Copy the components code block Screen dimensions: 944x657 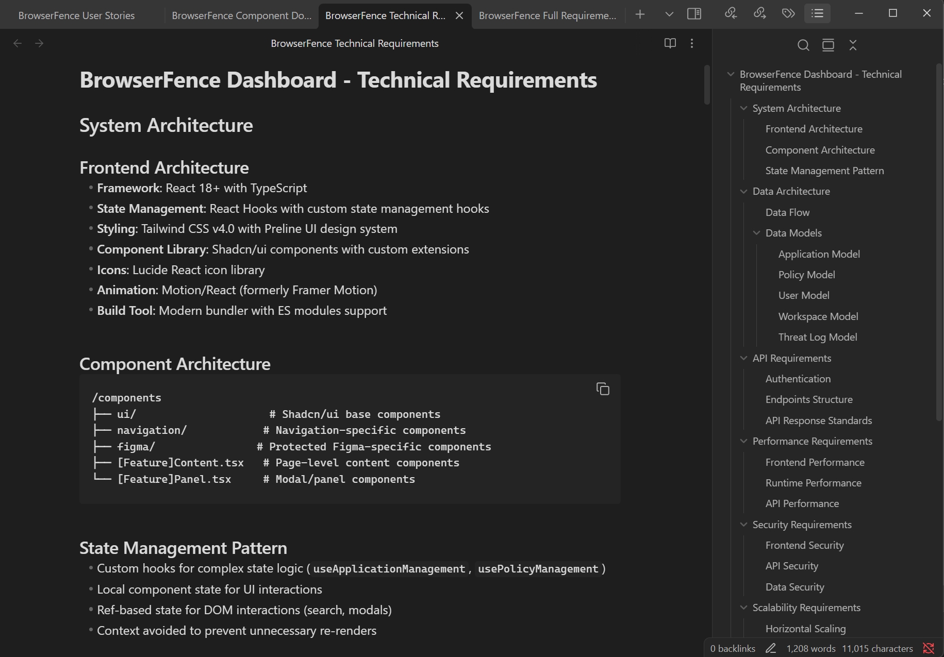(x=603, y=389)
